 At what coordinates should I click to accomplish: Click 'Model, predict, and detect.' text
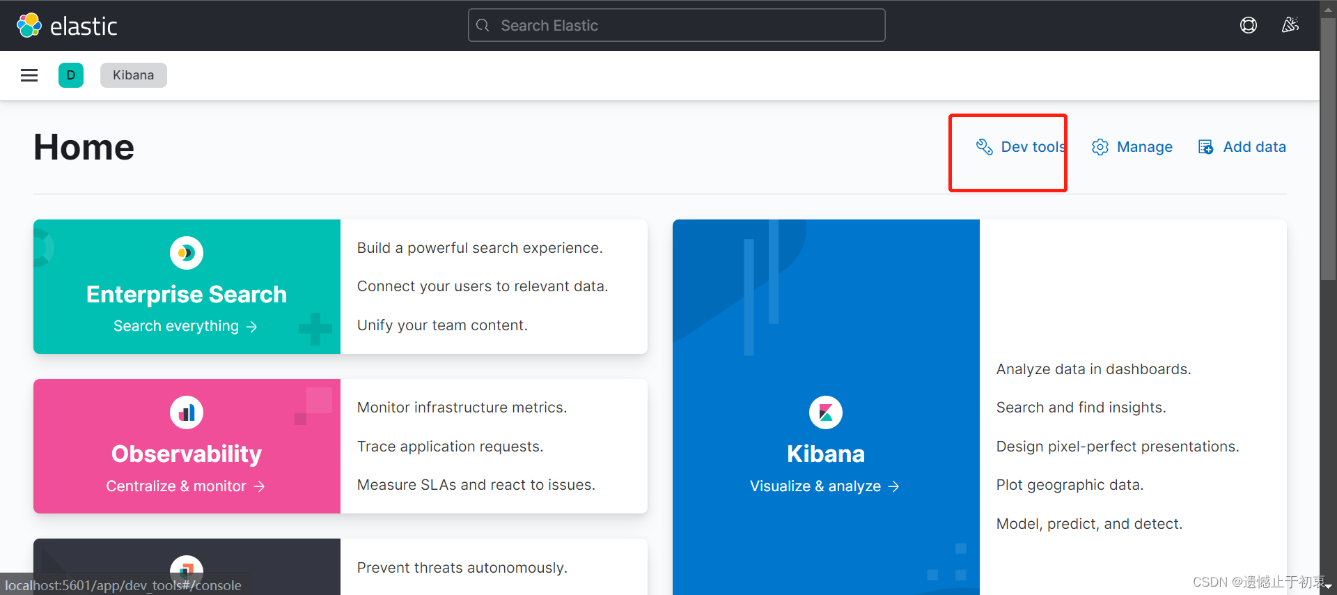coord(1089,524)
